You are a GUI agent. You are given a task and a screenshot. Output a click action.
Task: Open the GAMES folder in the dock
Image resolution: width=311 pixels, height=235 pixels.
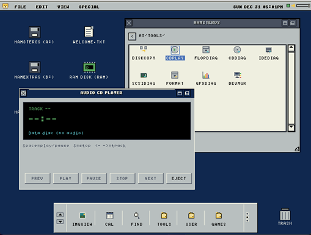(x=219, y=219)
